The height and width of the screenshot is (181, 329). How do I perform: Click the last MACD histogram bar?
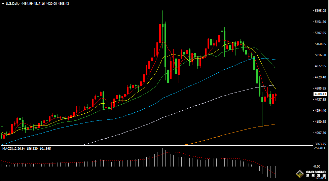[276, 172]
